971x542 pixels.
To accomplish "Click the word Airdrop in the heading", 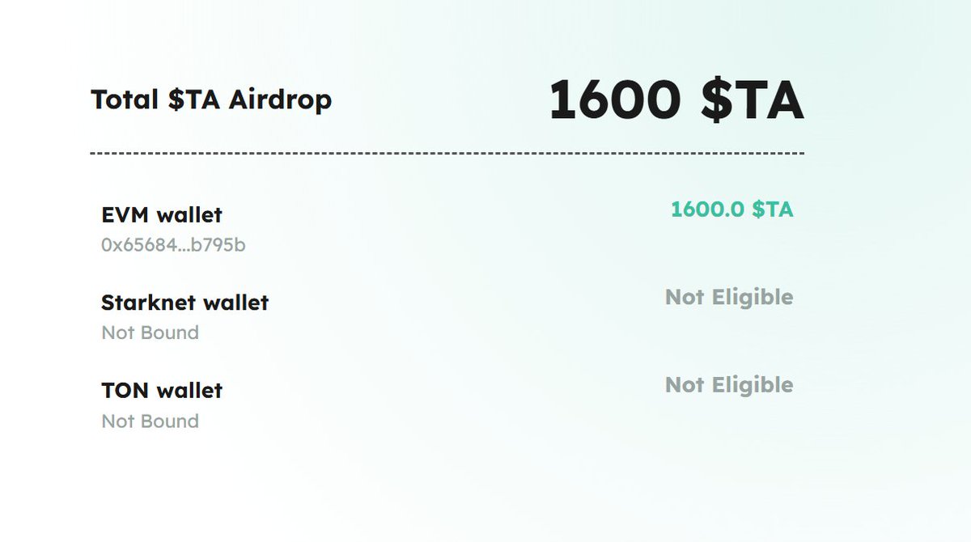I will point(280,100).
